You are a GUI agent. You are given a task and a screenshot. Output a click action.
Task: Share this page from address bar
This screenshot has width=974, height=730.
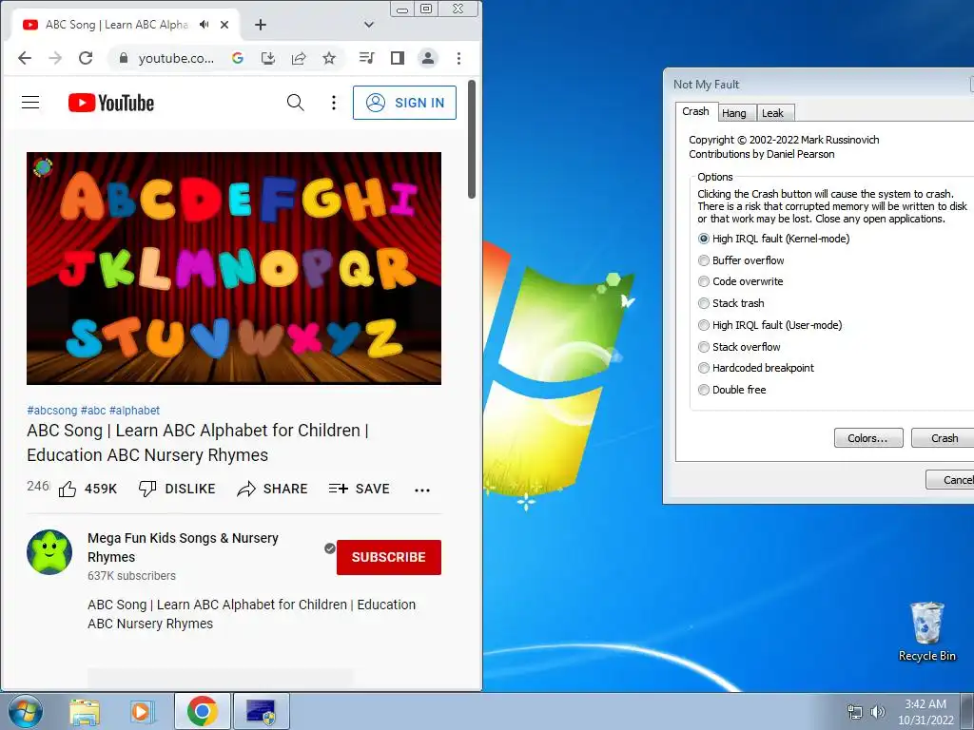299,58
